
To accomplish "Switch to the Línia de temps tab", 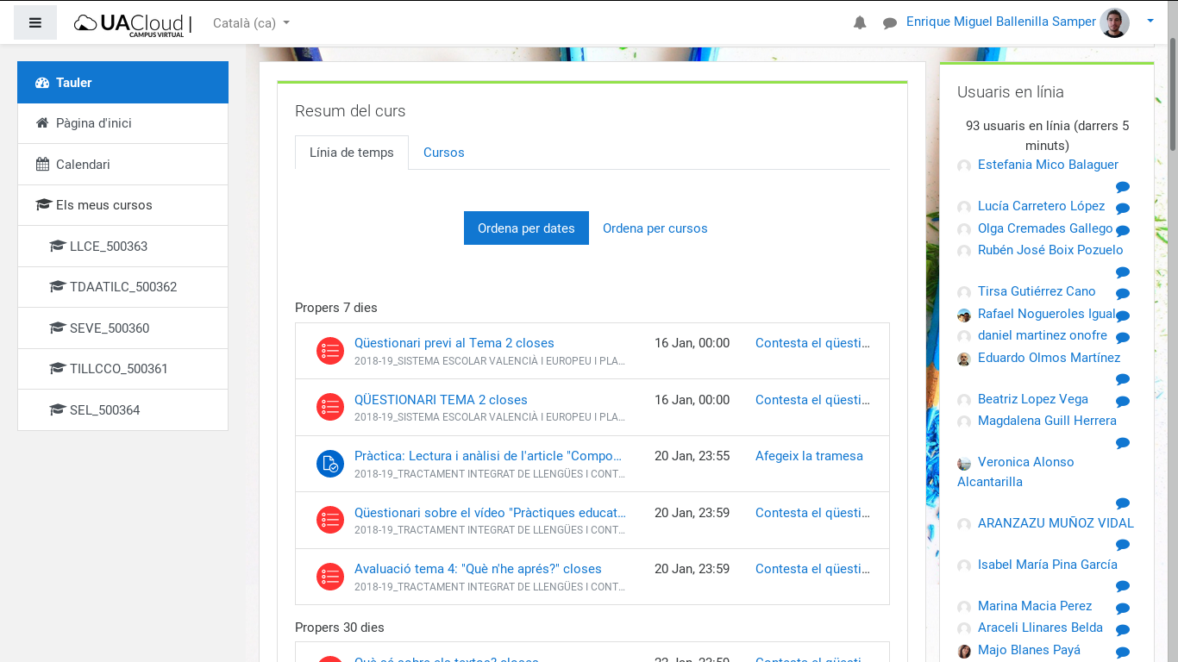I will click(352, 153).
